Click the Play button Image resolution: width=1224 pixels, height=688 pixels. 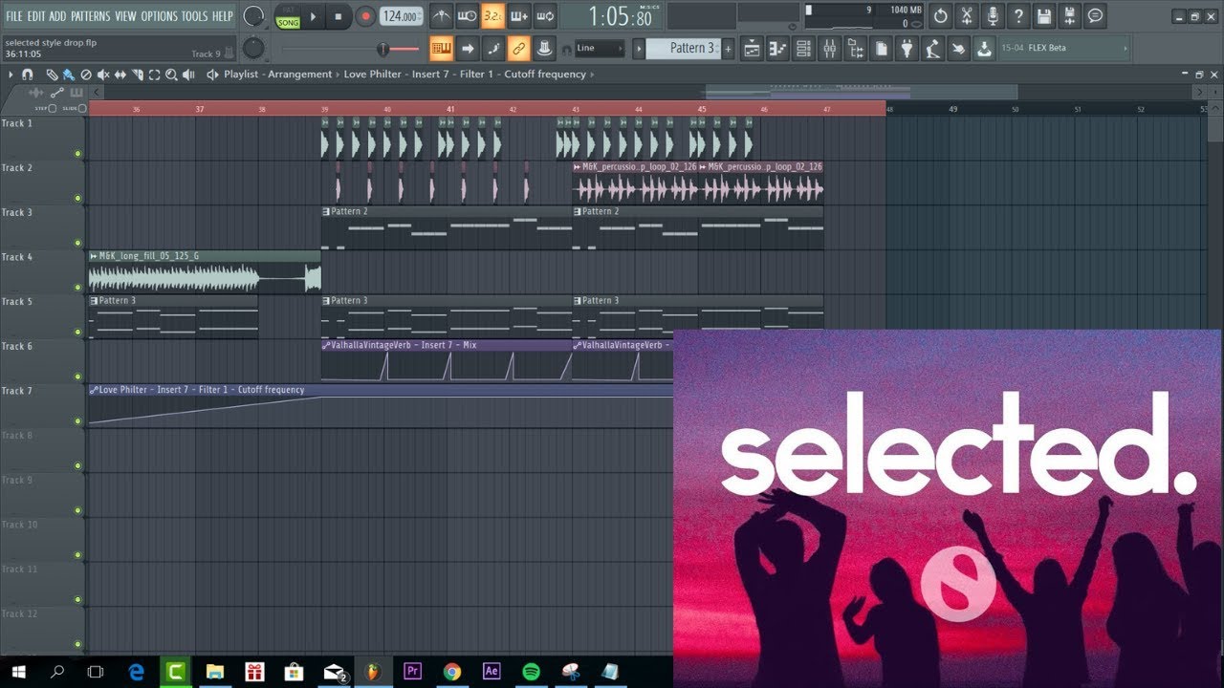313,16
